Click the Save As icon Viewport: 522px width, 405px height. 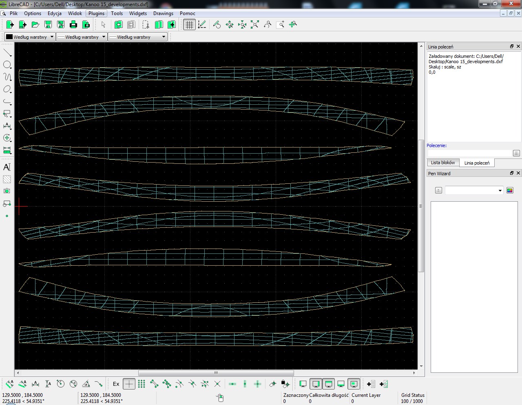(61, 24)
